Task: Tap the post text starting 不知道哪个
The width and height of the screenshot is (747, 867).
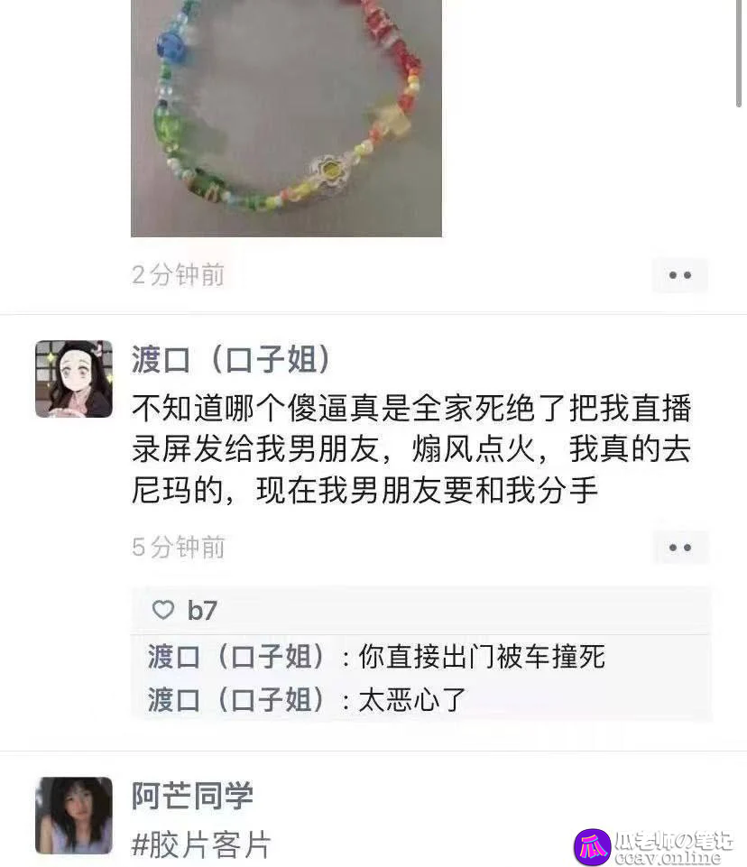Action: [x=411, y=449]
